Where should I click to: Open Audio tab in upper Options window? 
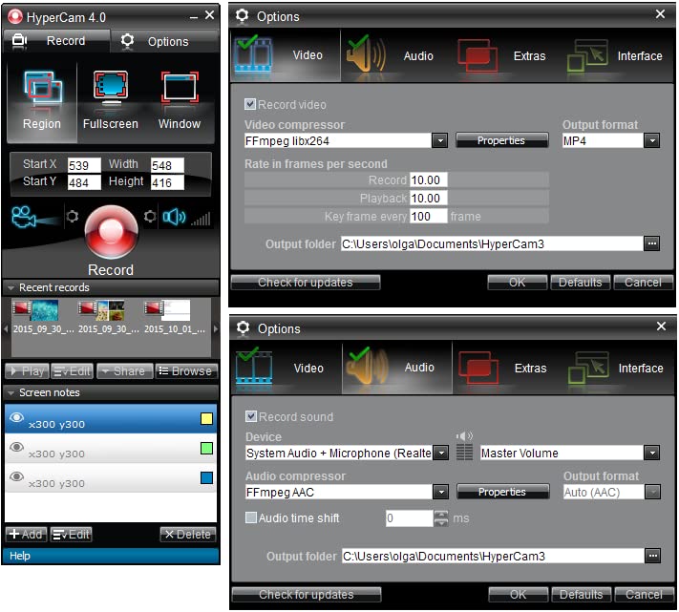pyautogui.click(x=396, y=55)
